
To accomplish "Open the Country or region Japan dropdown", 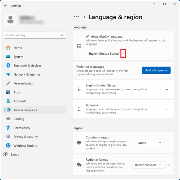I will pyautogui.click(x=150, y=143).
